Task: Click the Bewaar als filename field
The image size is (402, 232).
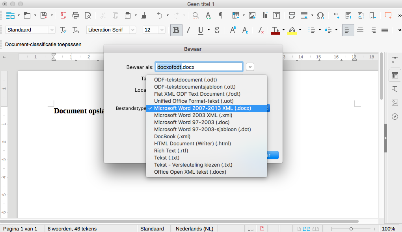Action: point(199,67)
